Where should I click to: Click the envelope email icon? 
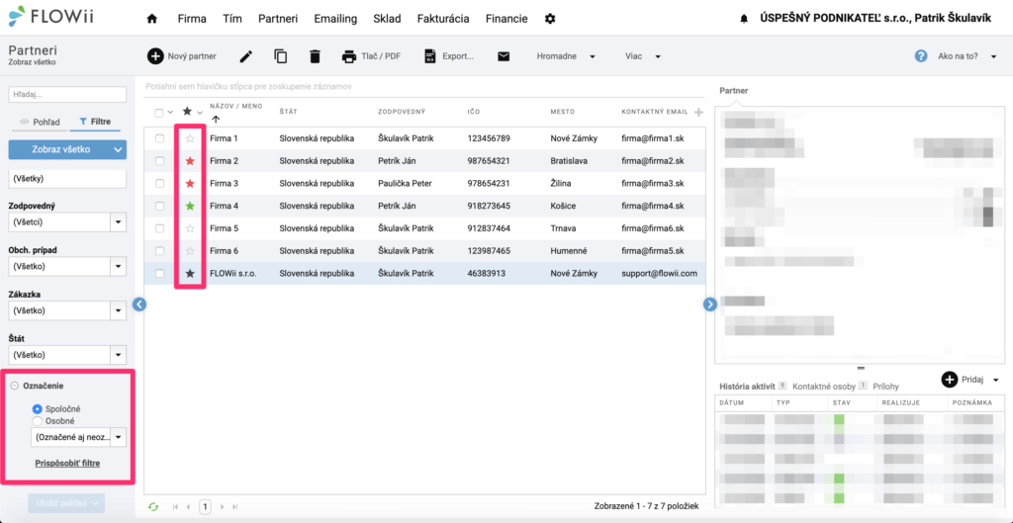(x=504, y=56)
